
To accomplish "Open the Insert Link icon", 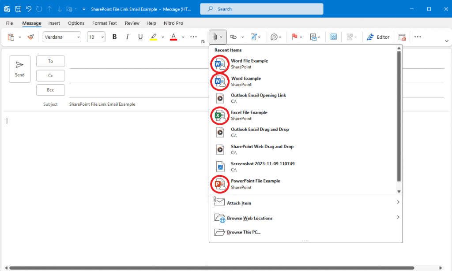I will (x=234, y=37).
